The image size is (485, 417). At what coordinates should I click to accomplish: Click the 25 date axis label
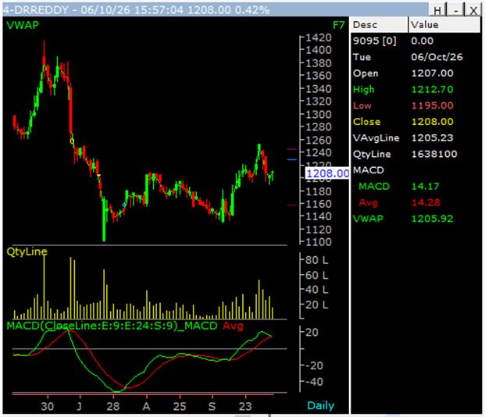[x=180, y=406]
